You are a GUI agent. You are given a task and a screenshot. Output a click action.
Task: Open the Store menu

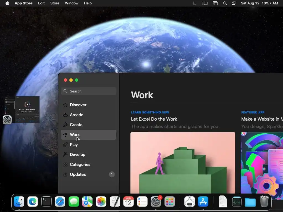click(x=55, y=3)
